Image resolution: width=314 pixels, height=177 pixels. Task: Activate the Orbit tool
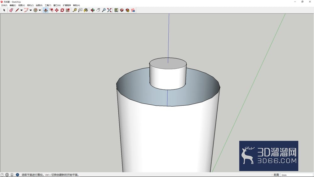coord(93,10)
